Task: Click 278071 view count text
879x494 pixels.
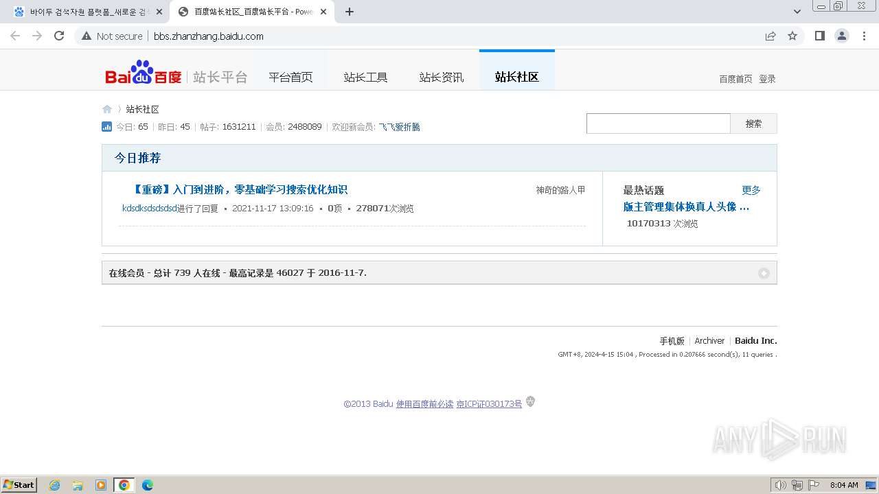Action: (373, 209)
